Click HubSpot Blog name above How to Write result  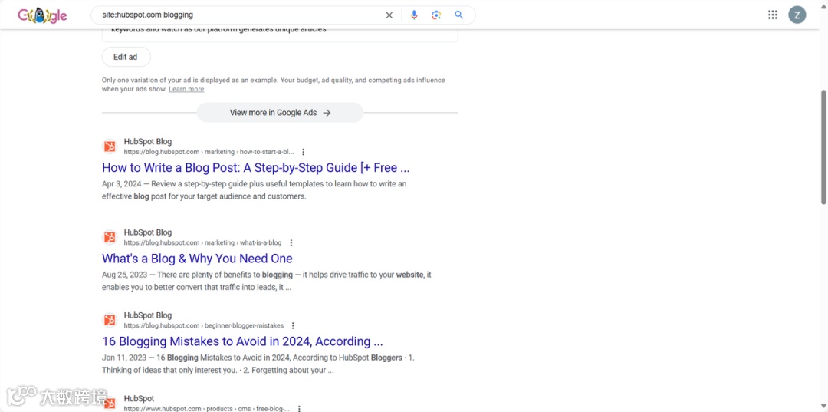coord(148,142)
